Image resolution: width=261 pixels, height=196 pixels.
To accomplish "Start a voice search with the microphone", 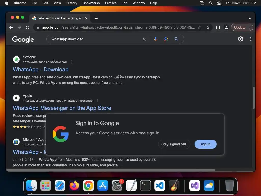I will pos(156,39).
